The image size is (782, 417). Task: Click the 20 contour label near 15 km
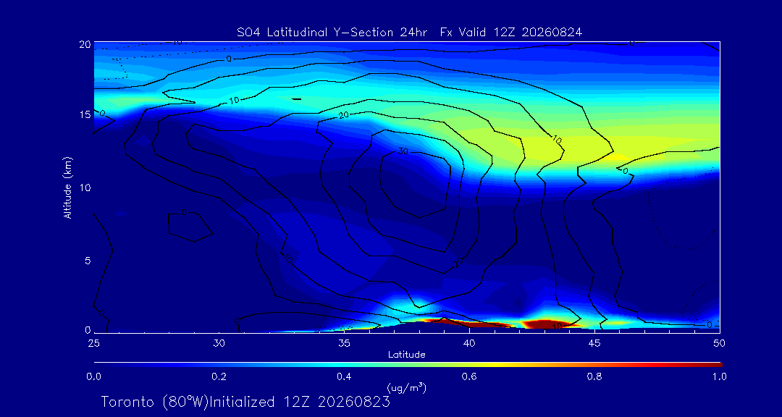pos(343,114)
